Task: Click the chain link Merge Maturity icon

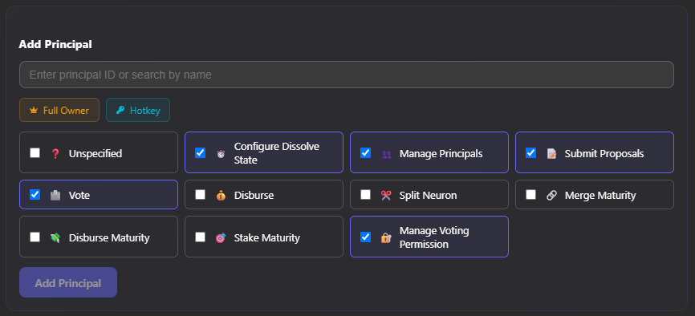Action: coord(551,195)
